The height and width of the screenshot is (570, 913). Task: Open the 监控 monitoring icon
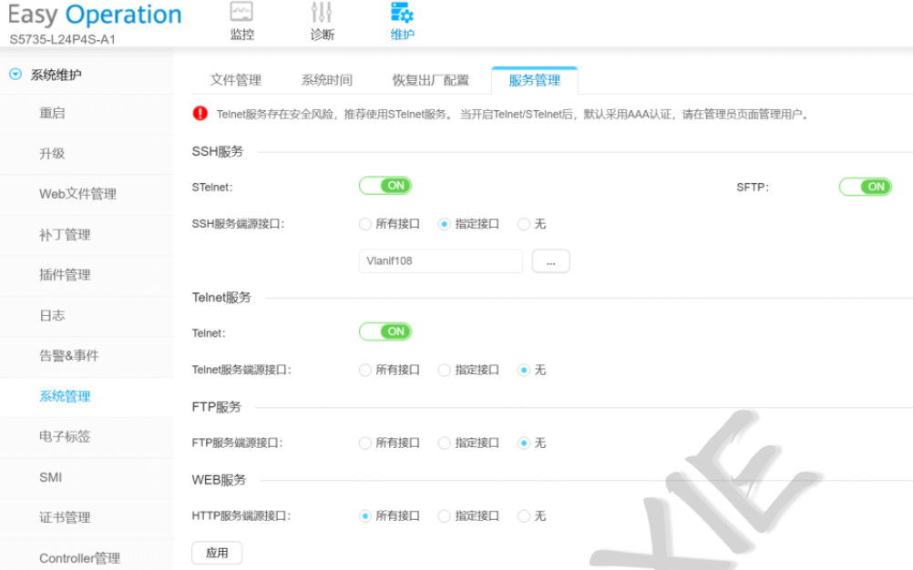point(241,14)
